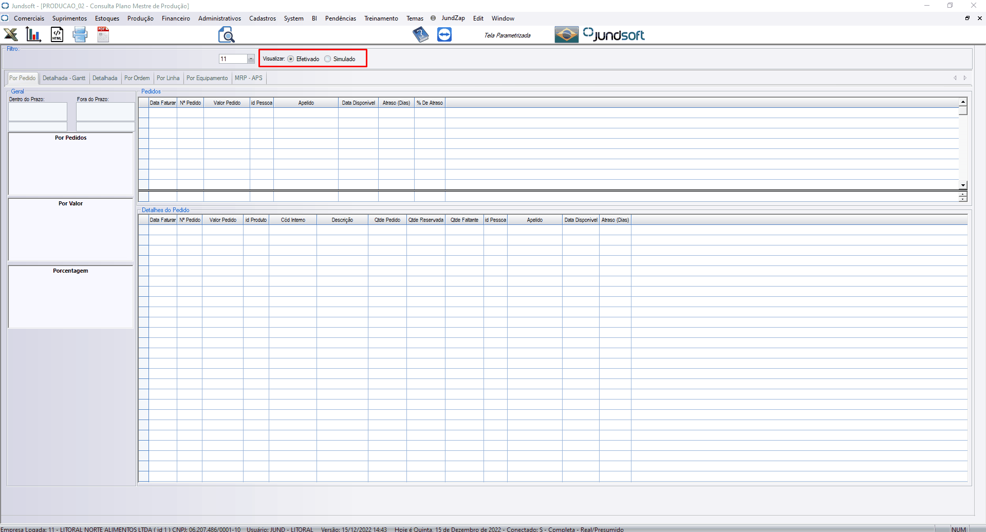Viewport: 986px width, 532px height.
Task: Switch to the Detalhada tab
Action: 105,78
